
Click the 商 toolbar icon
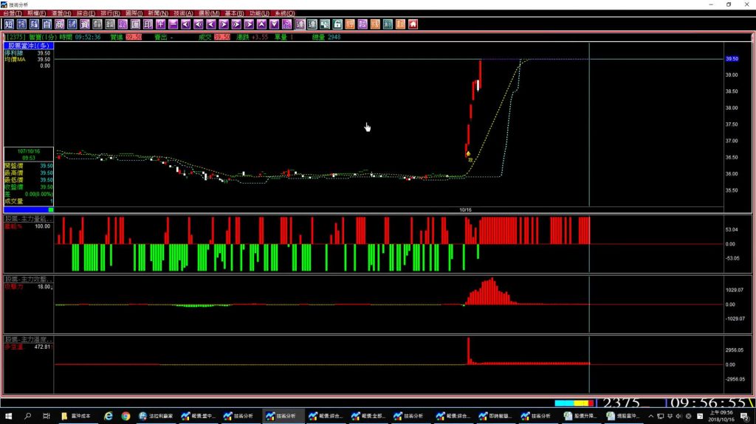(x=59, y=24)
